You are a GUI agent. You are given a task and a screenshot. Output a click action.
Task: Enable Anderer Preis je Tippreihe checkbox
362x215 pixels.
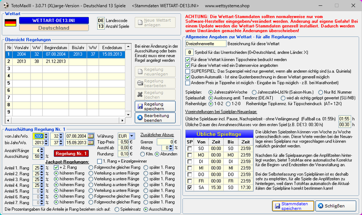coord(188,83)
